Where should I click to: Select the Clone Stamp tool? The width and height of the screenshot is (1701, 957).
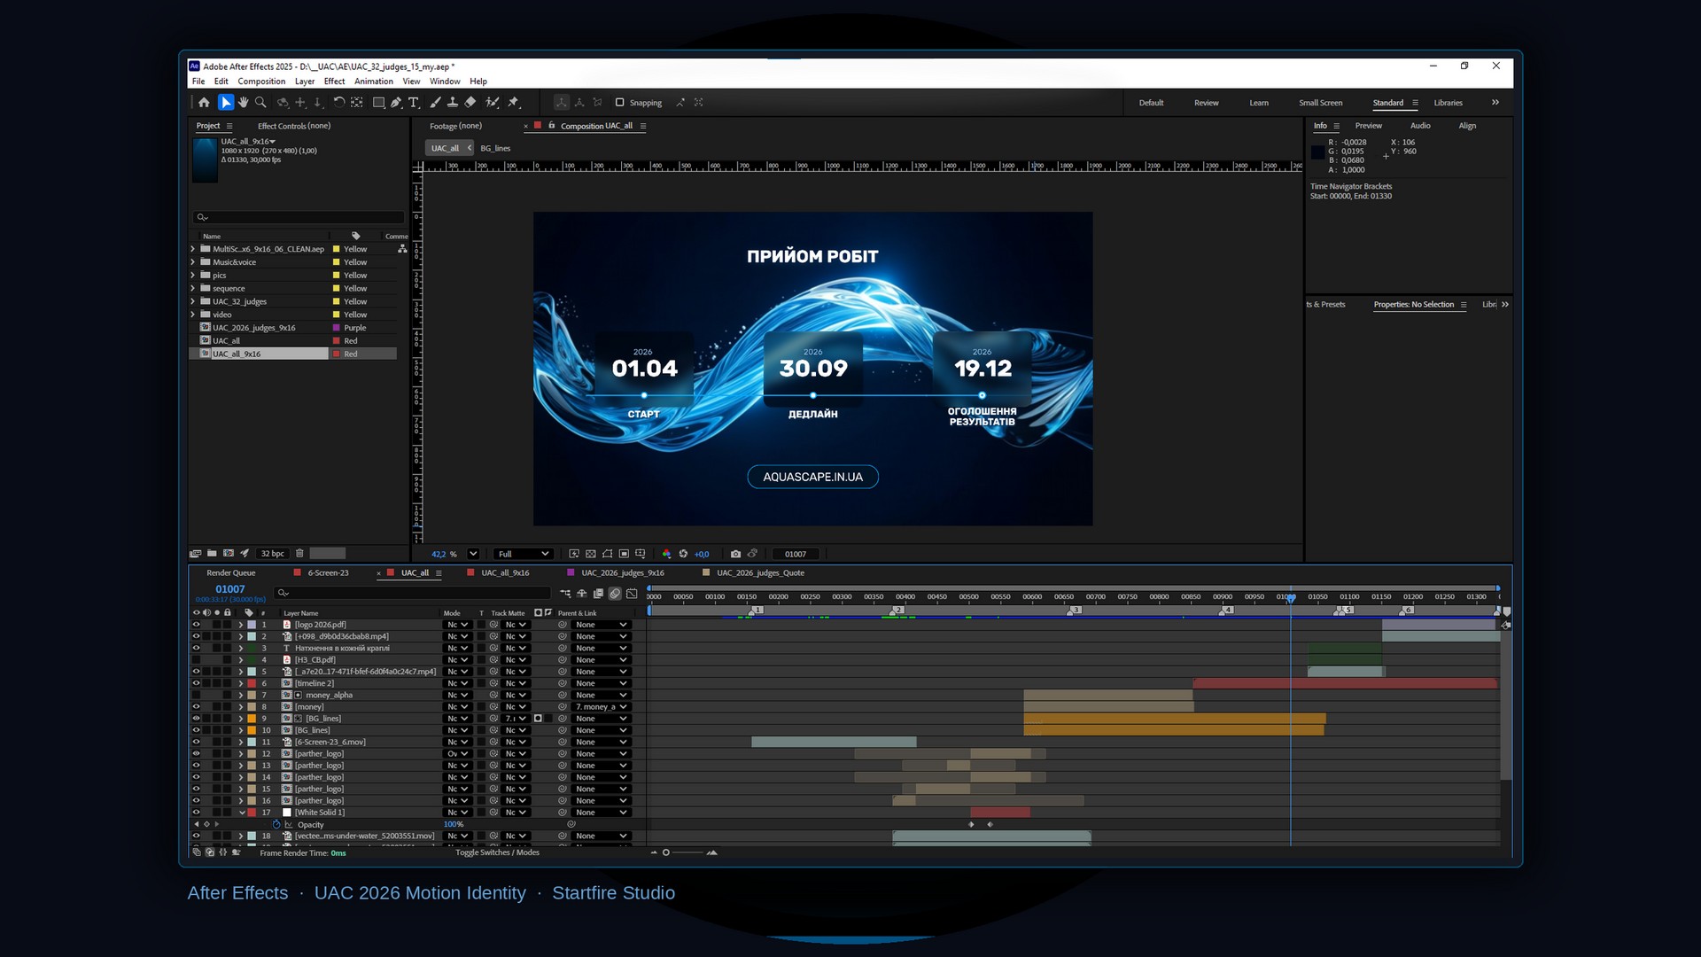[453, 103]
